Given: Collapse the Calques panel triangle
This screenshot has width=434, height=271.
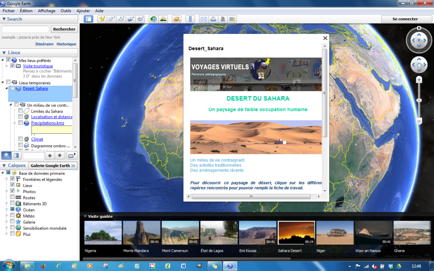Looking at the screenshot, I should tap(4, 165).
